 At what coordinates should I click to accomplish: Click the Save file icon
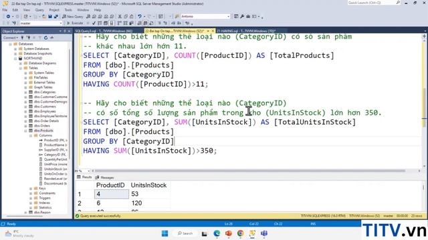(x=50, y=17)
